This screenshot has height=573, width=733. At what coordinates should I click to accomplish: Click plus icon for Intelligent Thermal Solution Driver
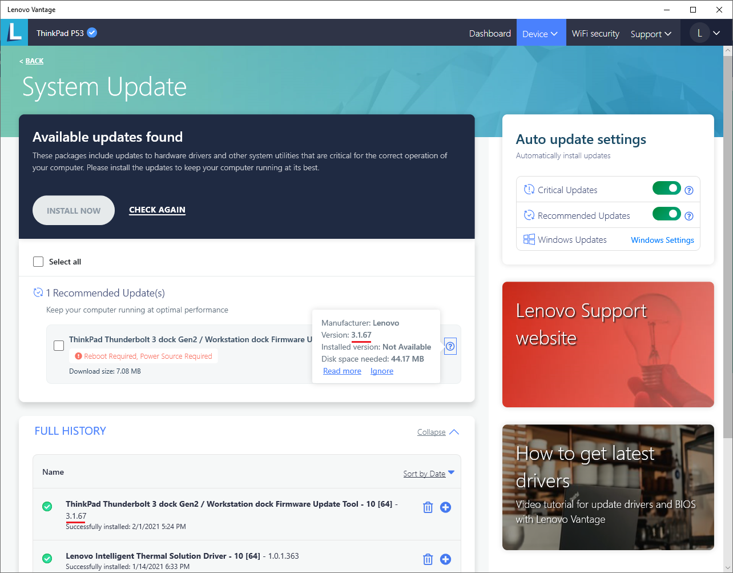point(446,559)
